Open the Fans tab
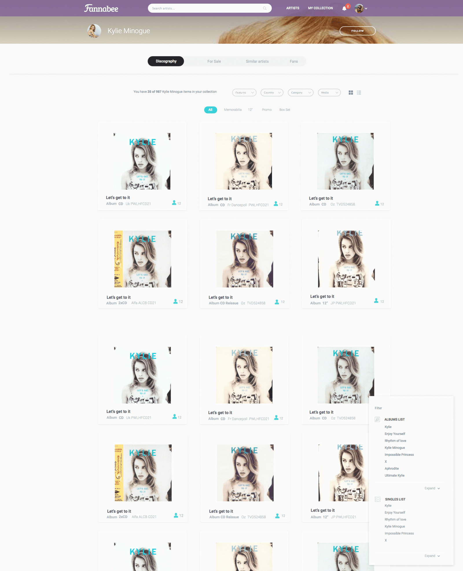The height and width of the screenshot is (571, 463). pyautogui.click(x=294, y=61)
